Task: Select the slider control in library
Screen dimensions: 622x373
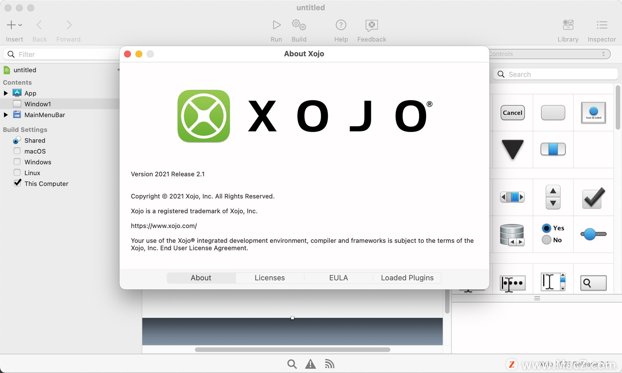Action: tap(593, 234)
